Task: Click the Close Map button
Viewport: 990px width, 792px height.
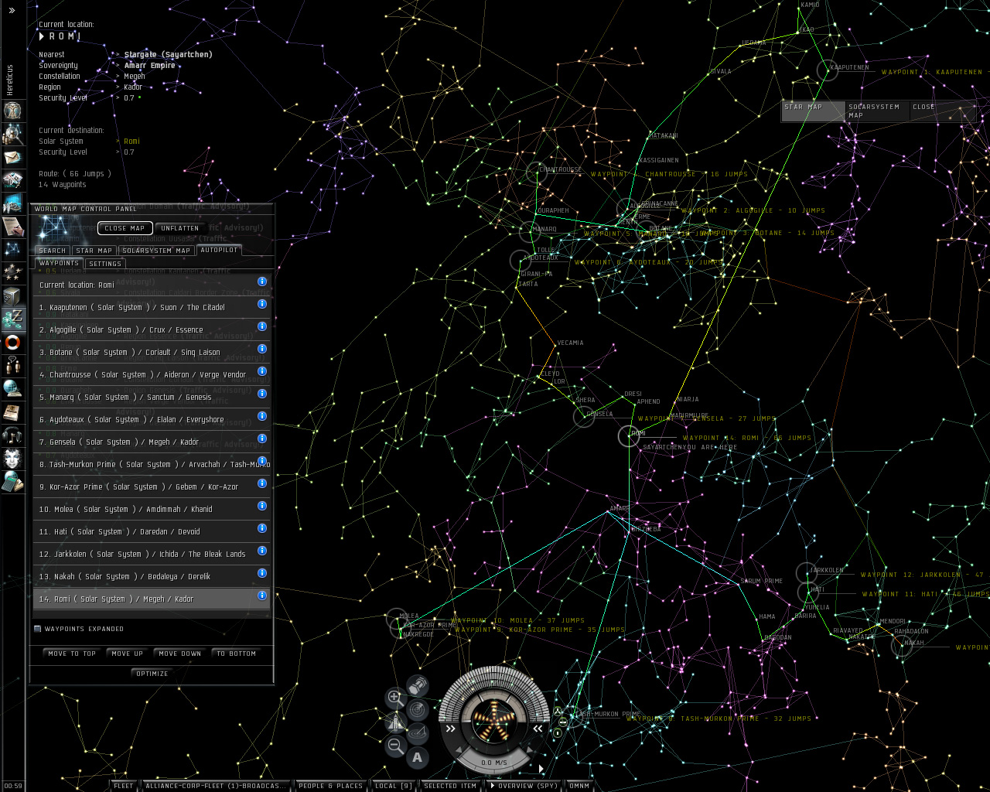Action: click(x=125, y=228)
